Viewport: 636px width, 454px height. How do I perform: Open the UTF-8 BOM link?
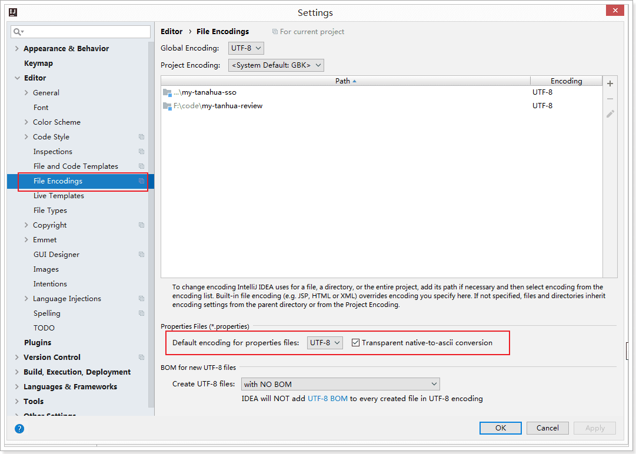(x=327, y=399)
